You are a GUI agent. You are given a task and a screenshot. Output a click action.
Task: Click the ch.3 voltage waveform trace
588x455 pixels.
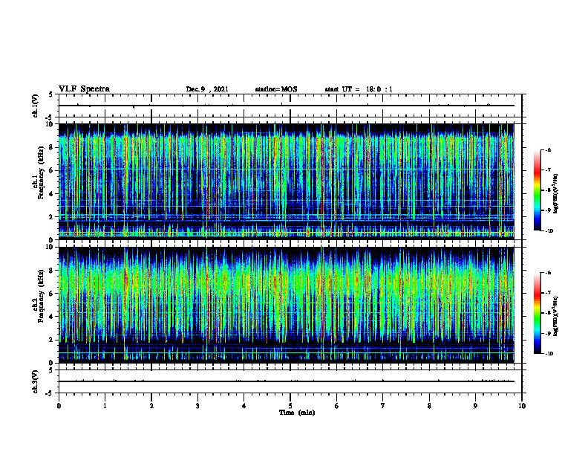[286, 381]
